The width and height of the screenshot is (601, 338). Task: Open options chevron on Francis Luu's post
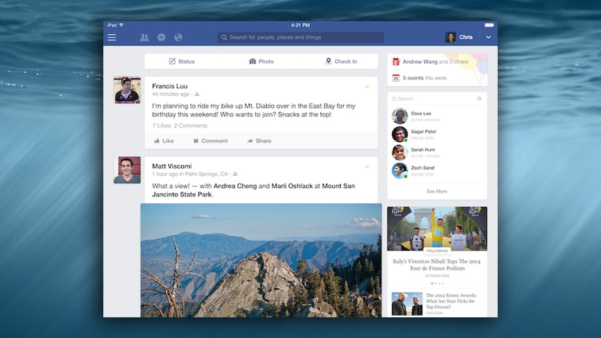(x=367, y=87)
